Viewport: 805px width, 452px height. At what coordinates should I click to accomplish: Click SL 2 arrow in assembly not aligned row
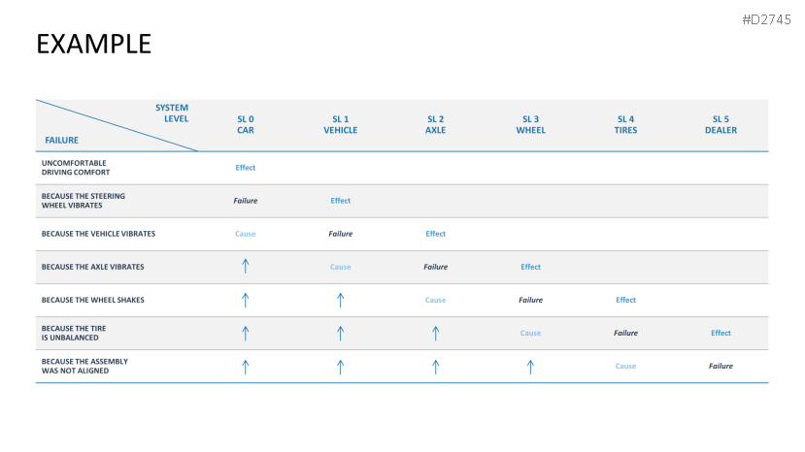pos(435,367)
